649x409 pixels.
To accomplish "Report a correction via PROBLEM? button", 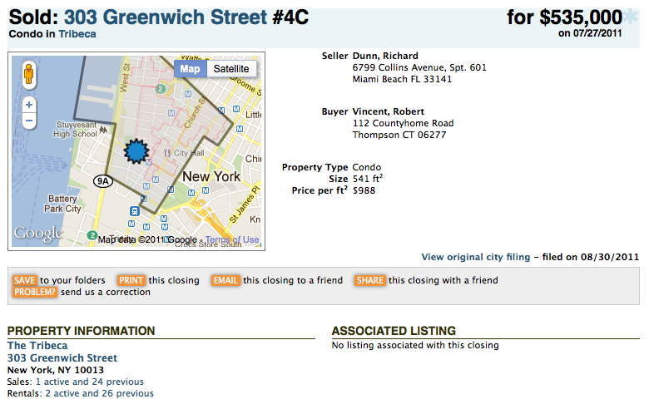I will 34,293.
